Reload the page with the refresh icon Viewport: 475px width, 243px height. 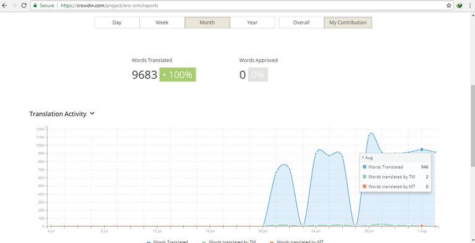pyautogui.click(x=24, y=6)
